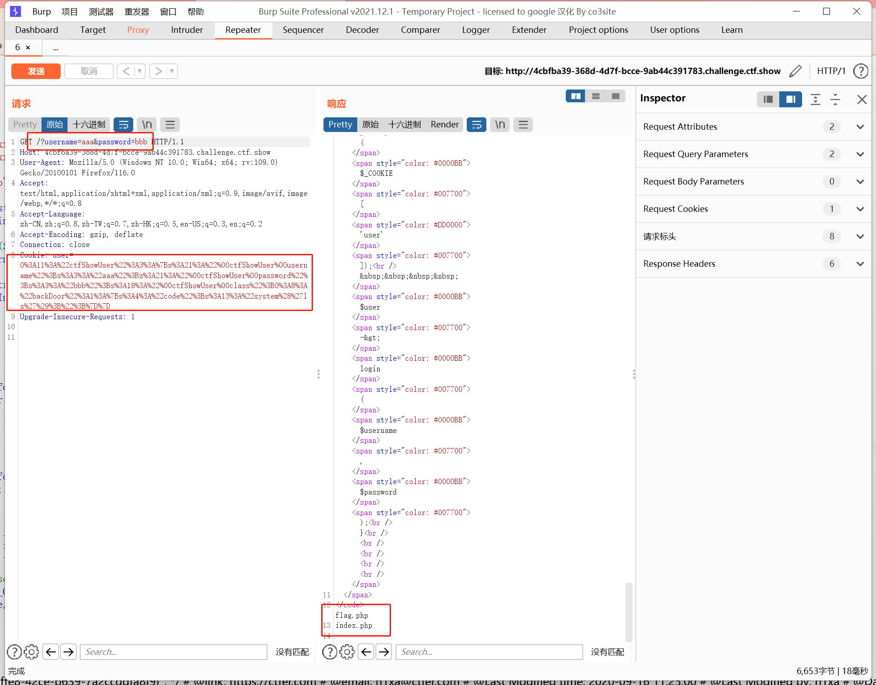Open the Decoder tab

tap(362, 30)
